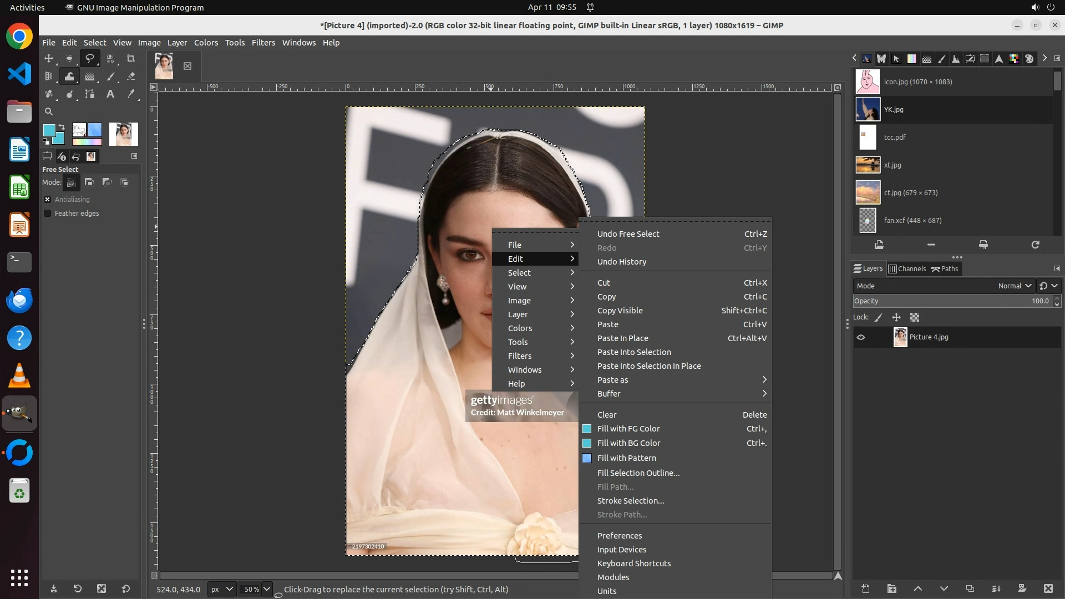Enable the Feather edges checkbox
1065x599 pixels.
48,213
